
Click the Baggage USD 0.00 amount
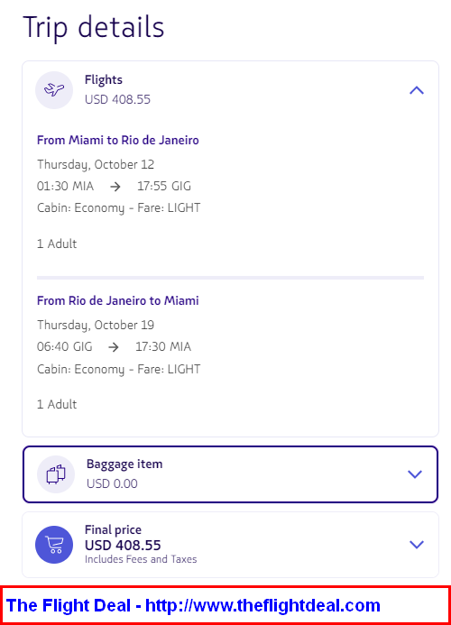(112, 483)
